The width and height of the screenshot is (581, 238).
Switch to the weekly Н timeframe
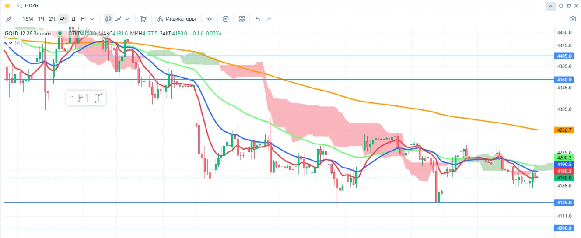83,19
